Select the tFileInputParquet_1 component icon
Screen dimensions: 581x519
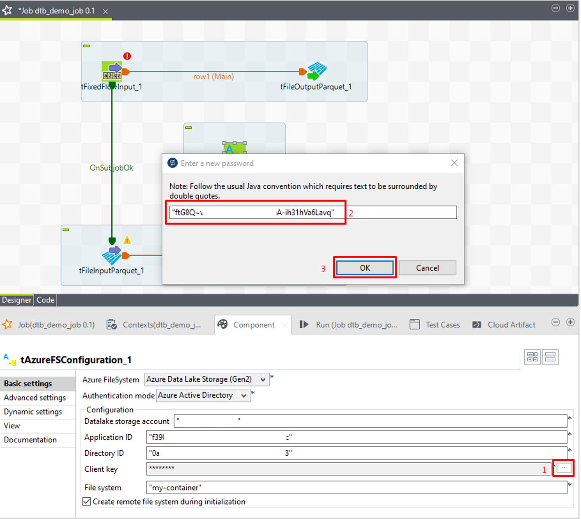pos(112,255)
